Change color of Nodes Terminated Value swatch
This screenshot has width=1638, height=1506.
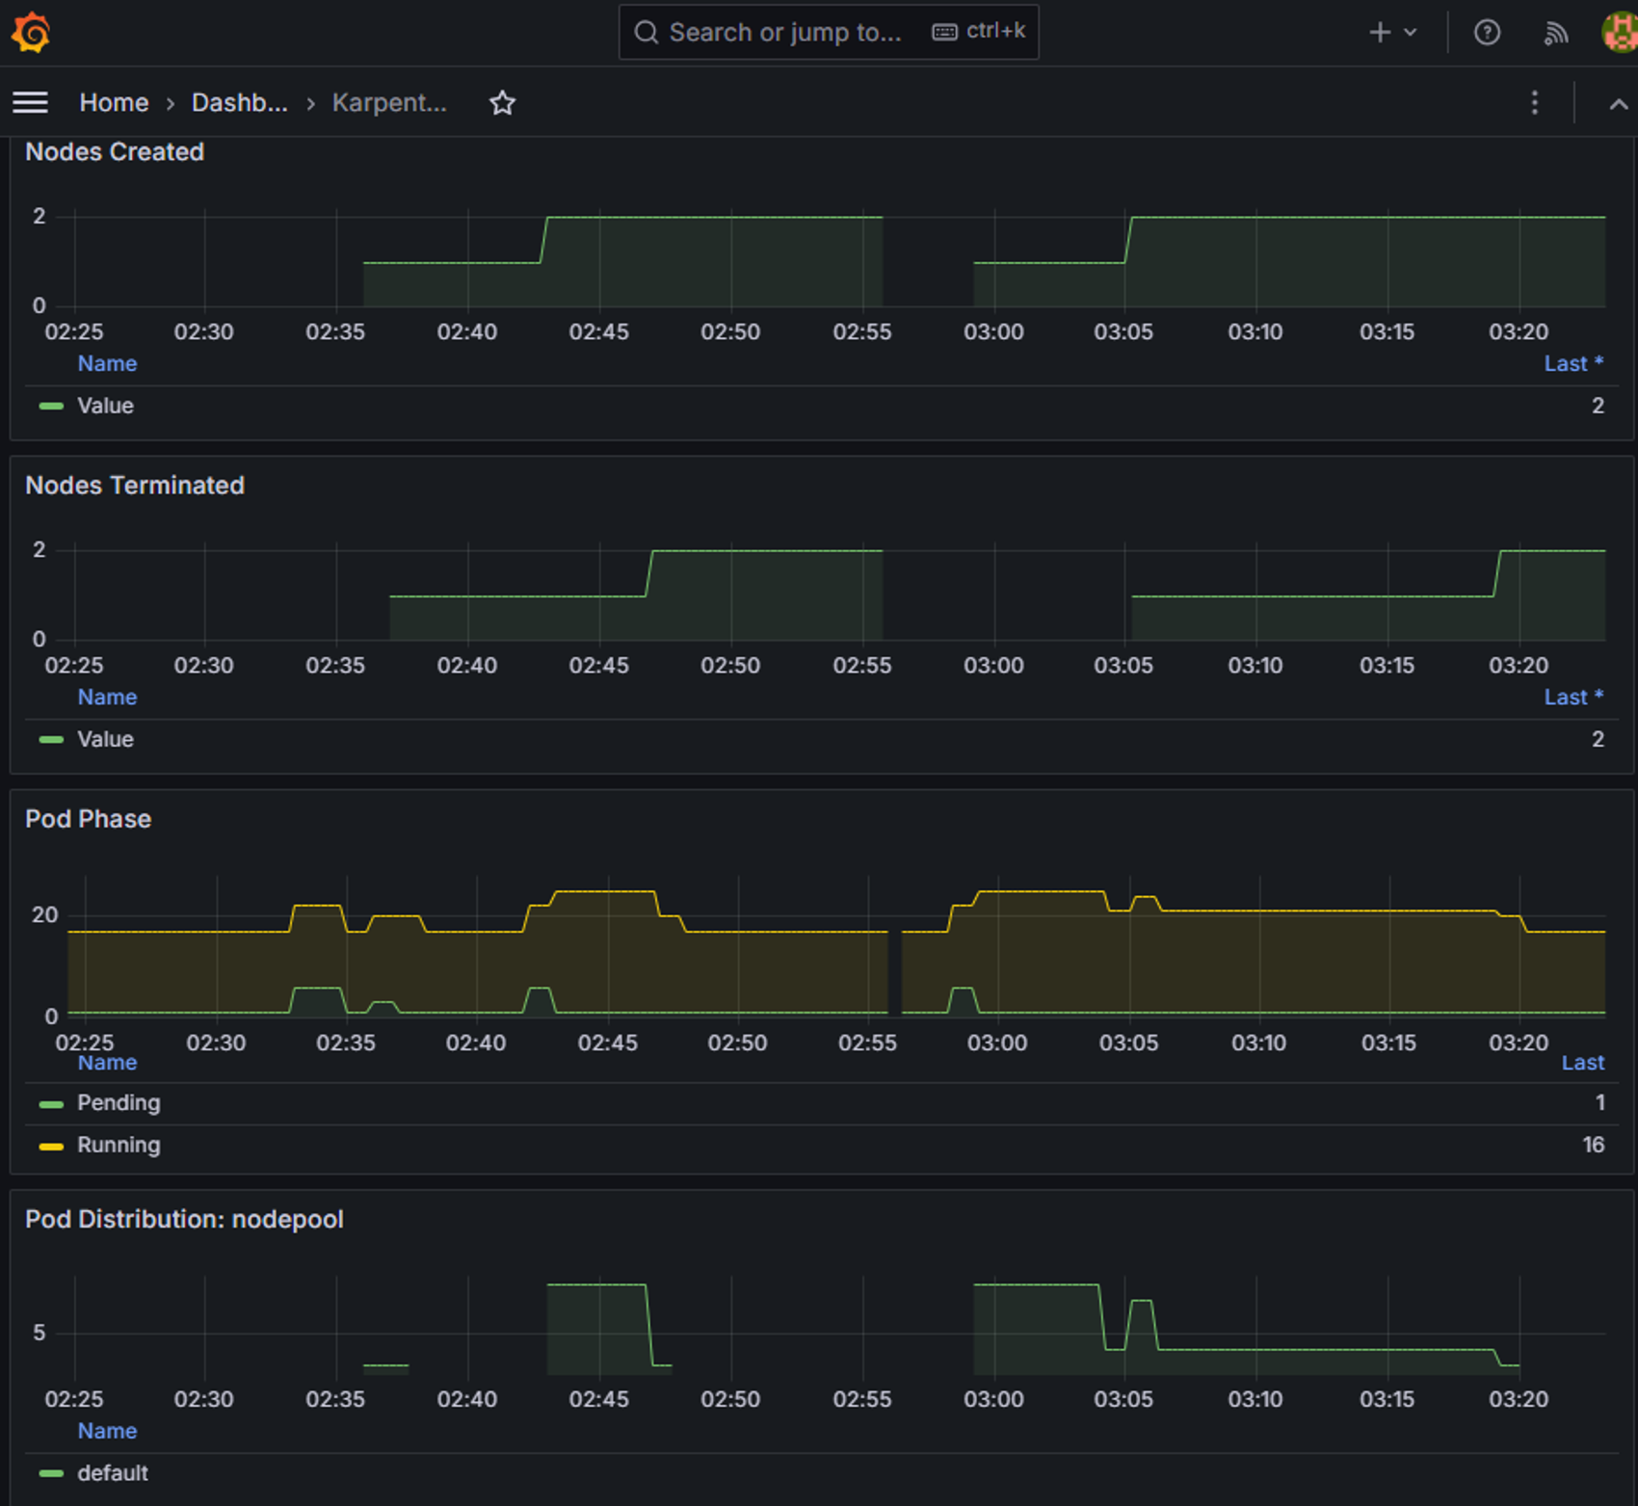click(51, 740)
